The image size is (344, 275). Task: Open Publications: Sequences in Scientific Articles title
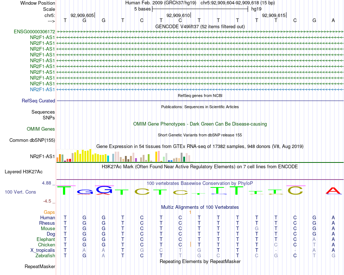(x=200, y=107)
